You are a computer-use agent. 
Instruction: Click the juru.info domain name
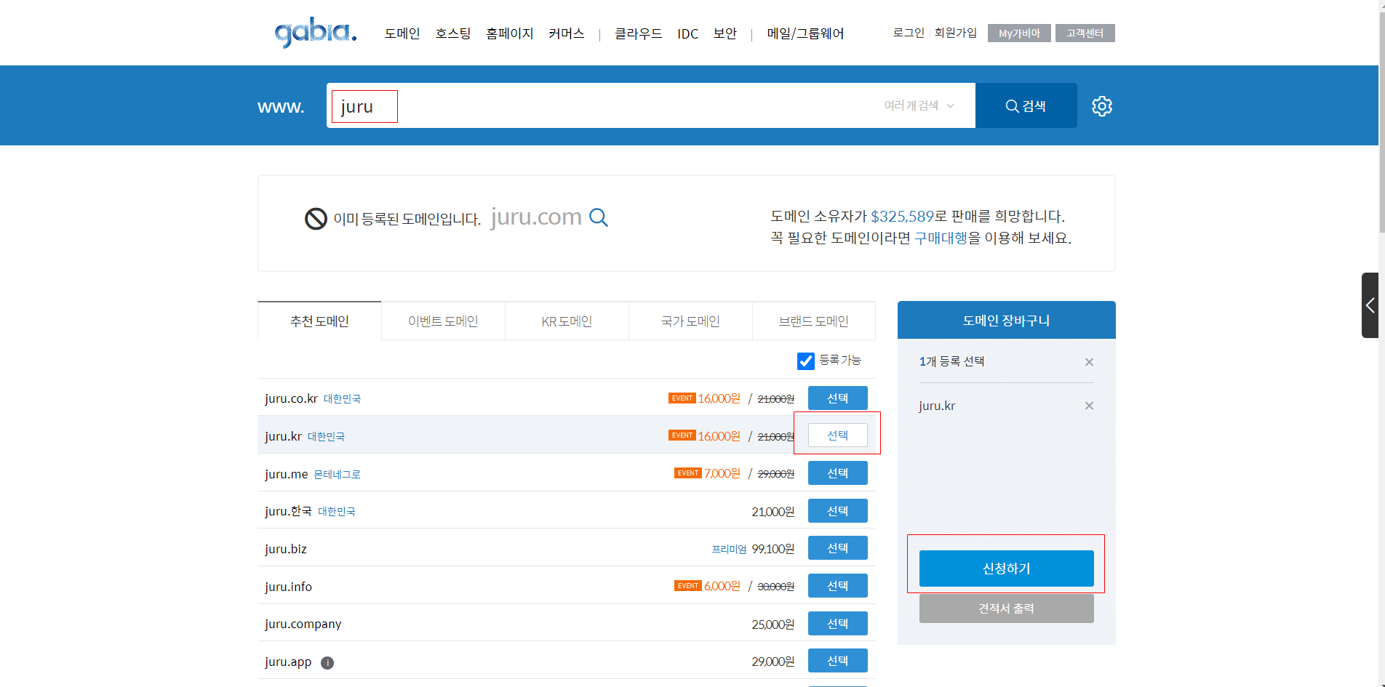point(288,587)
